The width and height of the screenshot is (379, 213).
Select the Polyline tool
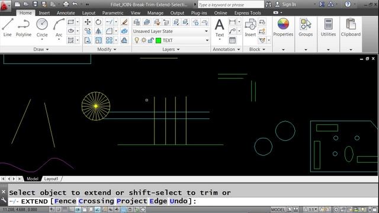pos(24,27)
